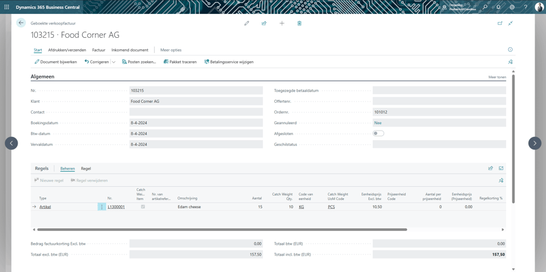The width and height of the screenshot is (546, 272).
Task: Open the Nee link for Geannuleerd
Action: tap(377, 123)
